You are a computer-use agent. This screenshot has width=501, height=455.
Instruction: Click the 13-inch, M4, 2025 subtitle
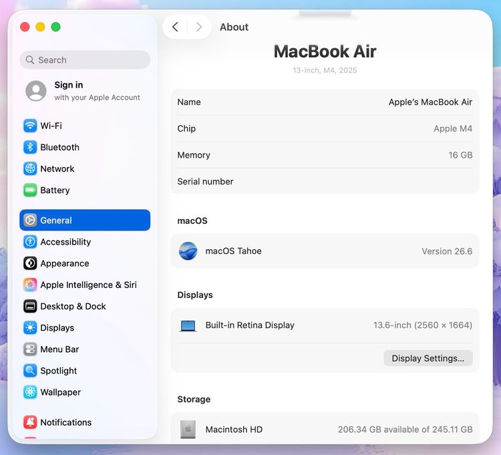click(325, 70)
